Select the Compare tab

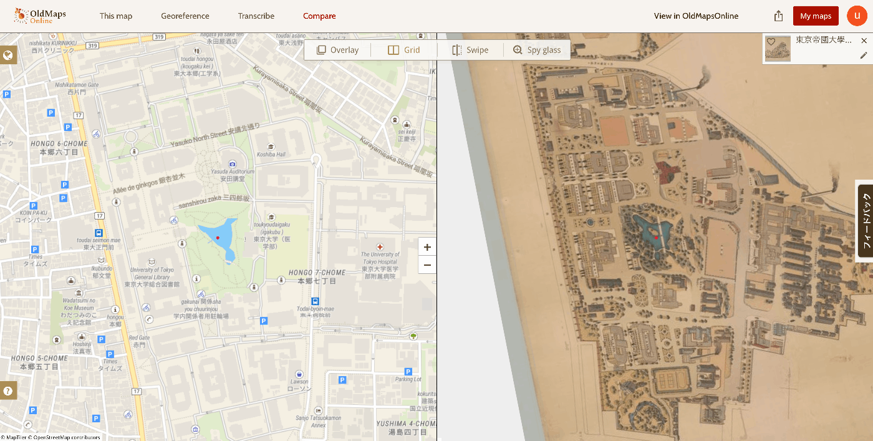(319, 16)
